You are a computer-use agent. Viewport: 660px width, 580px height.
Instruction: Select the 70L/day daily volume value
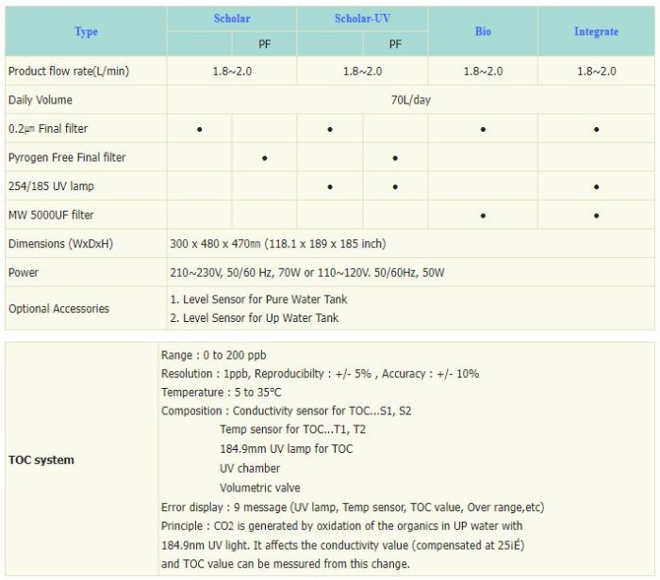click(410, 100)
